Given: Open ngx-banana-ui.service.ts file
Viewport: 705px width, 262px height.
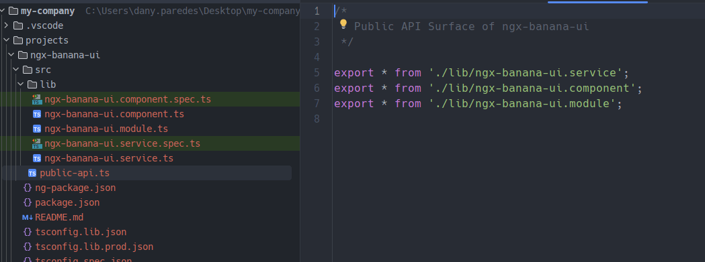Looking at the screenshot, I should [x=109, y=159].
